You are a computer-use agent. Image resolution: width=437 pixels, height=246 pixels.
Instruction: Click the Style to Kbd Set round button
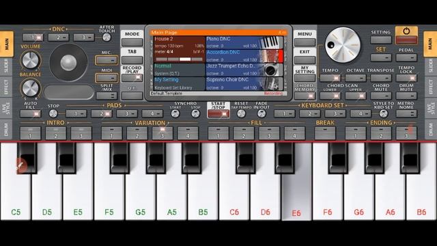(x=384, y=113)
